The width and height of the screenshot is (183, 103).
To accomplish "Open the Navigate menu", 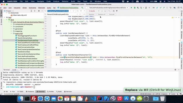I will (40, 1).
